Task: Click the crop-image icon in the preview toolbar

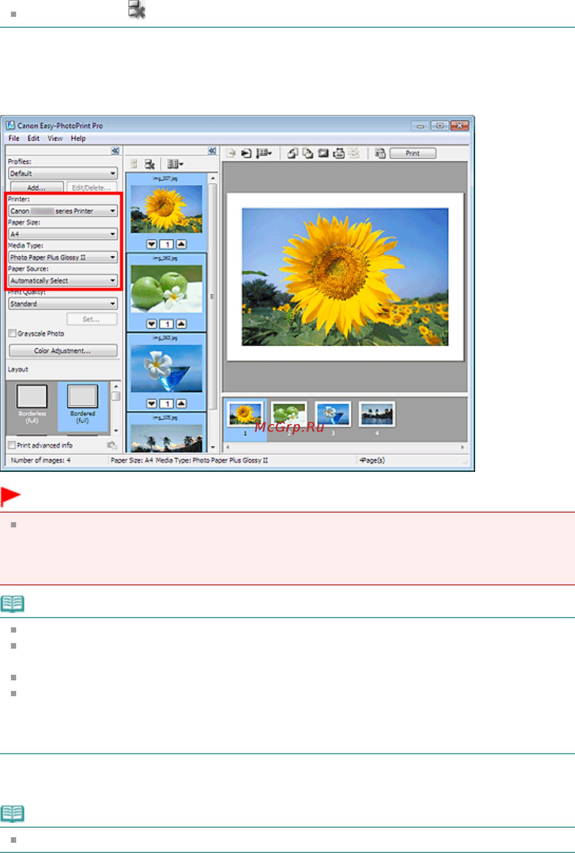Action: [x=323, y=153]
